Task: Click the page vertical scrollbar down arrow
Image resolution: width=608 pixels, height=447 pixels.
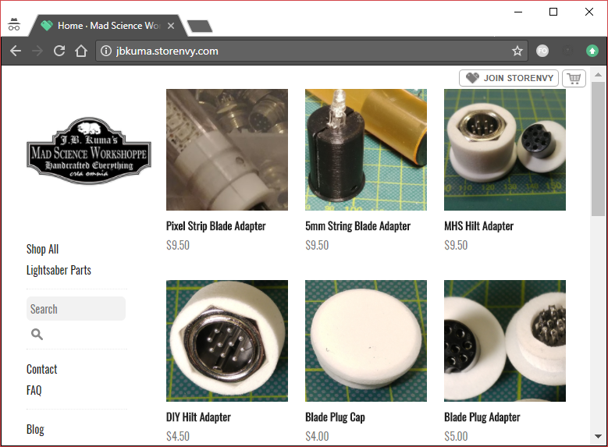Action: pyautogui.click(x=598, y=435)
